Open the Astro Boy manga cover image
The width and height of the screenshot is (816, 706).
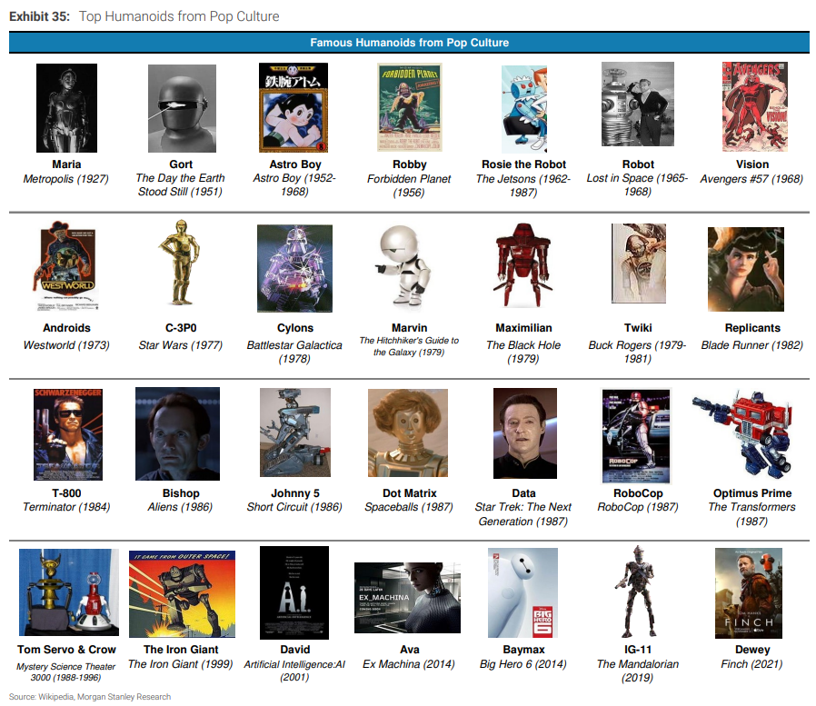pyautogui.click(x=294, y=108)
